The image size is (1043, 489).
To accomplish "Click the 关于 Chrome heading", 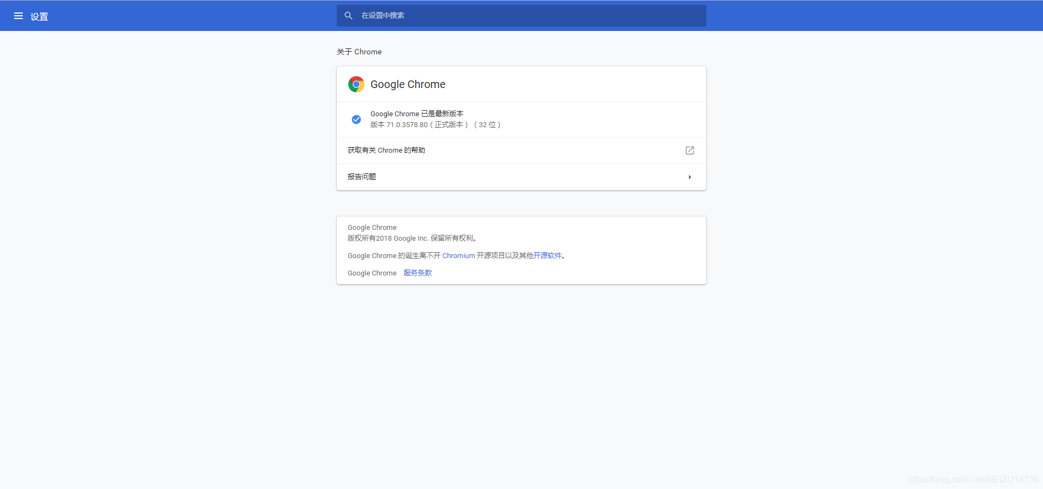I will [359, 52].
